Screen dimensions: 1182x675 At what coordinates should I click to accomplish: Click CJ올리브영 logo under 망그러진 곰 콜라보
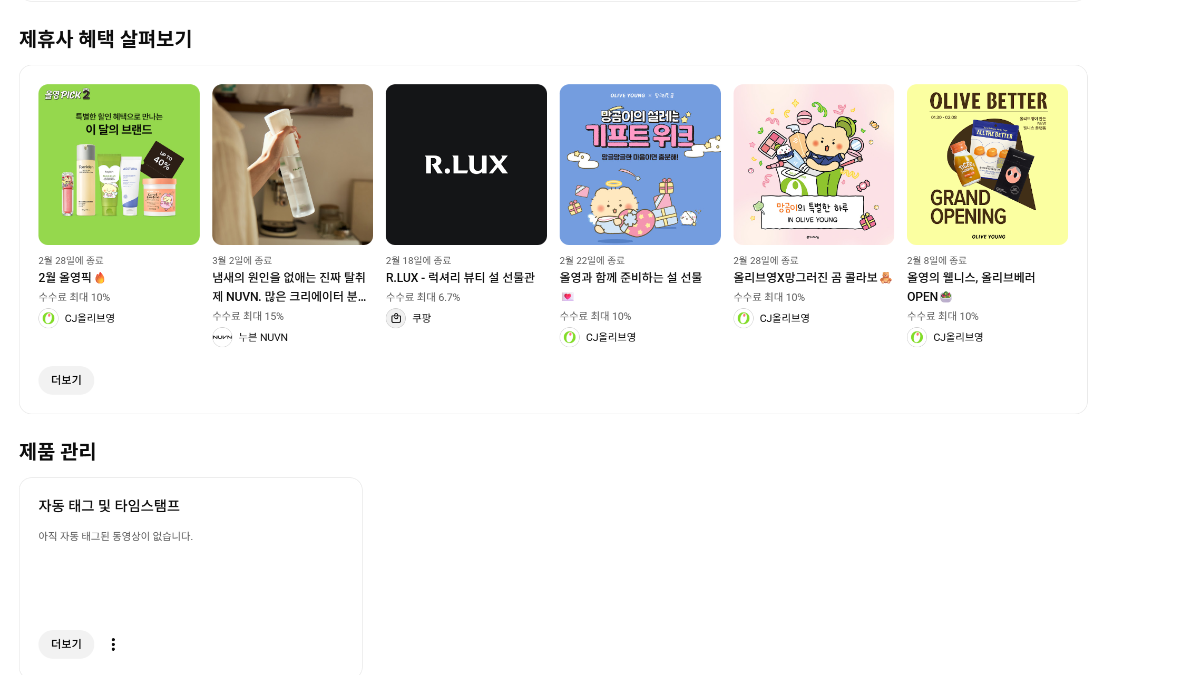(744, 318)
